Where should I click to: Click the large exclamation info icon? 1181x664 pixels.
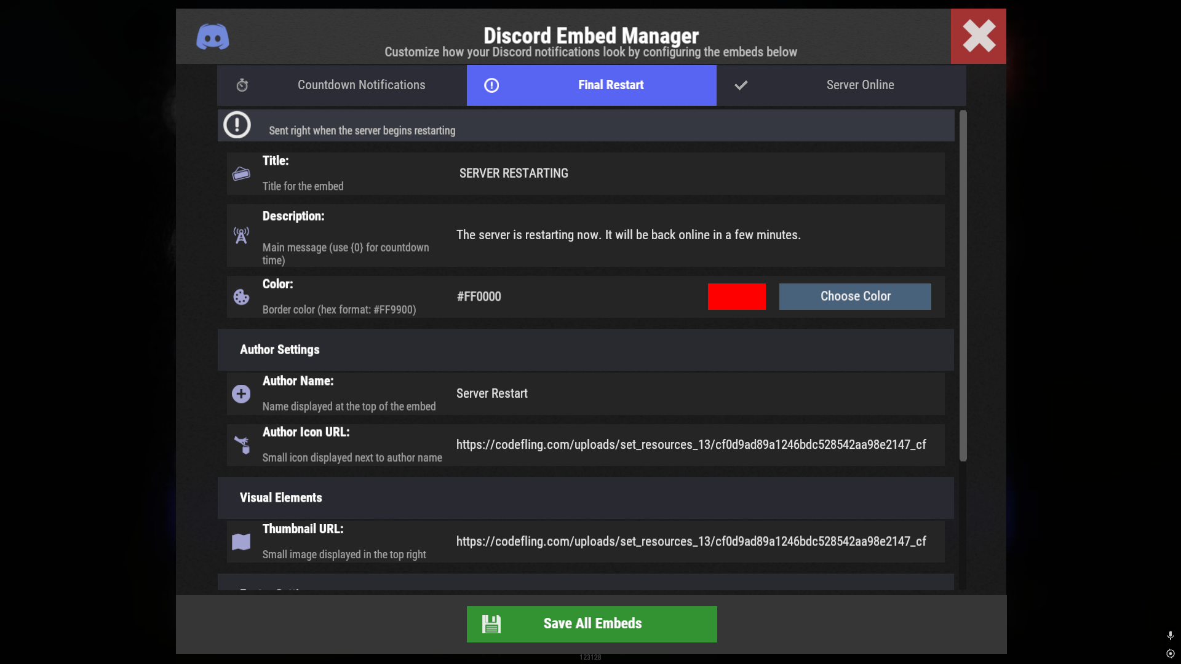[x=237, y=125]
